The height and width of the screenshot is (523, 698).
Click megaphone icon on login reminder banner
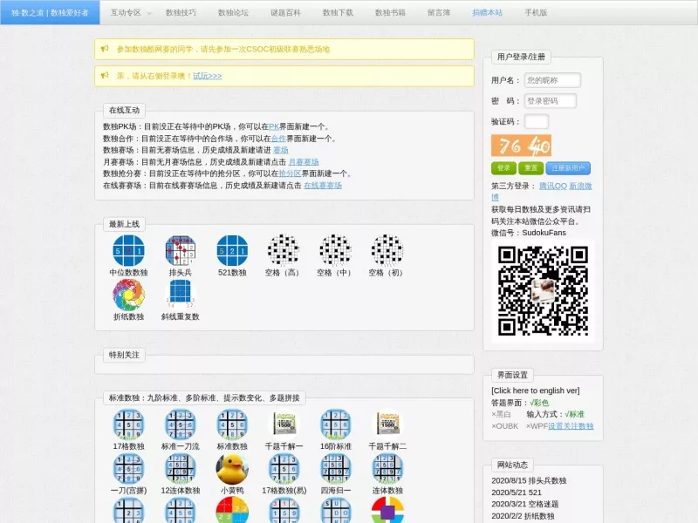pos(105,75)
